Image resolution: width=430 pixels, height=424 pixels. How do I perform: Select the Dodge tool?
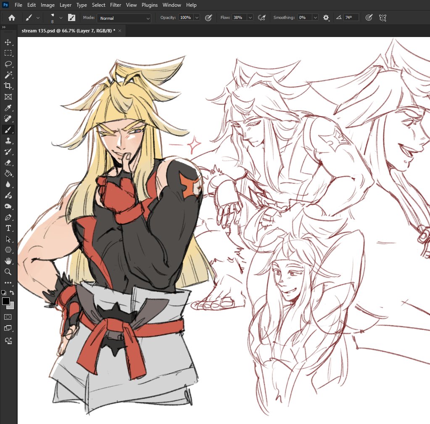[x=8, y=196]
